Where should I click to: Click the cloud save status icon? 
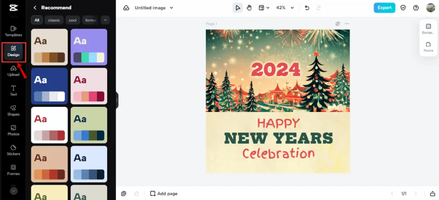pos(126,8)
